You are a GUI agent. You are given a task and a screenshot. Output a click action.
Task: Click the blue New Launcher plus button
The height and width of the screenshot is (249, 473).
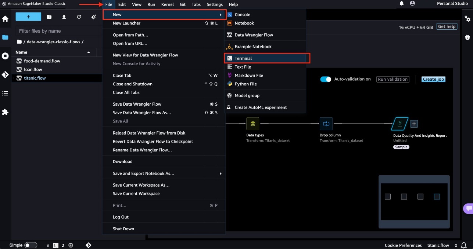pos(28,17)
